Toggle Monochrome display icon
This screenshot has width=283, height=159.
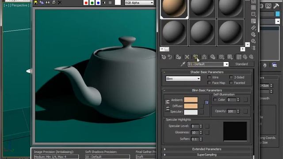click(110, 3)
